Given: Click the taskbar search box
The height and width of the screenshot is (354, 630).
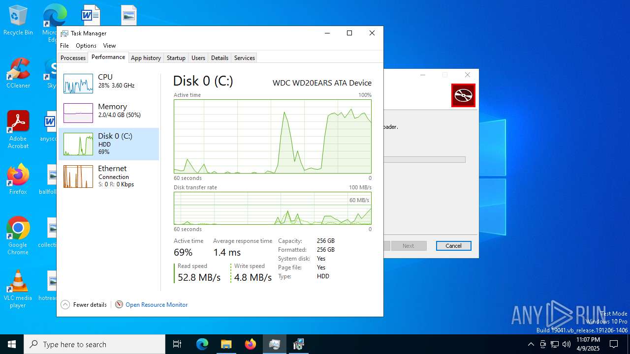Looking at the screenshot, I should [x=94, y=344].
